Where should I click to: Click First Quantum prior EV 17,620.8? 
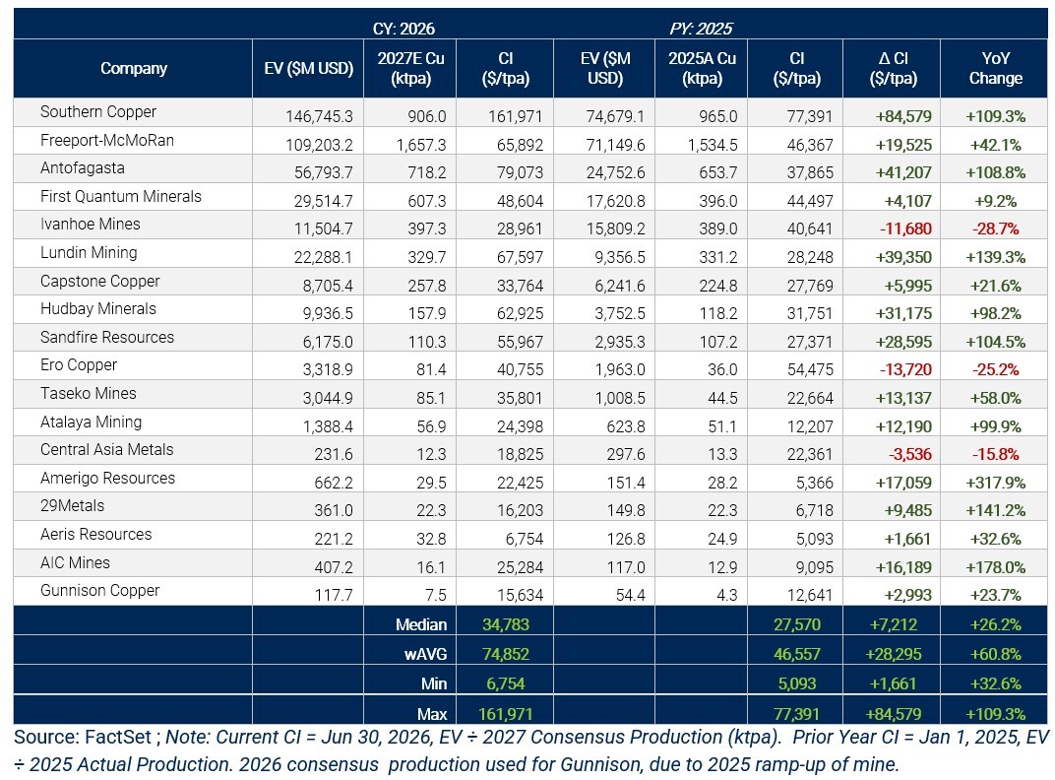(x=616, y=201)
